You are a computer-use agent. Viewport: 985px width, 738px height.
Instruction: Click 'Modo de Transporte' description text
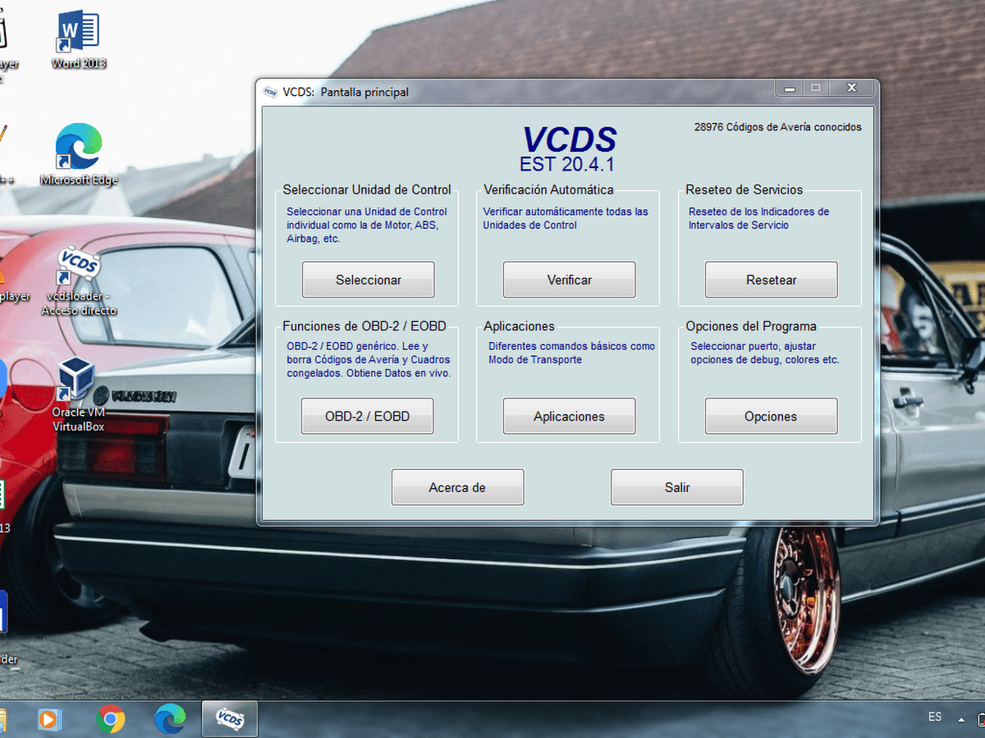[x=535, y=360]
